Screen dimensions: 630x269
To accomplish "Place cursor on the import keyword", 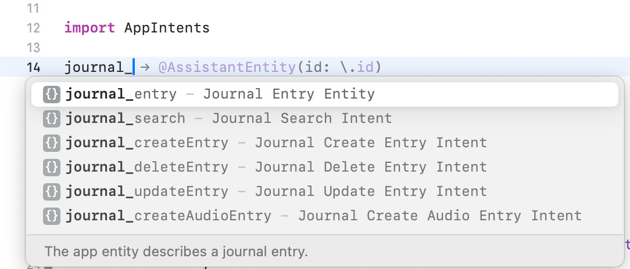I will pos(90,28).
